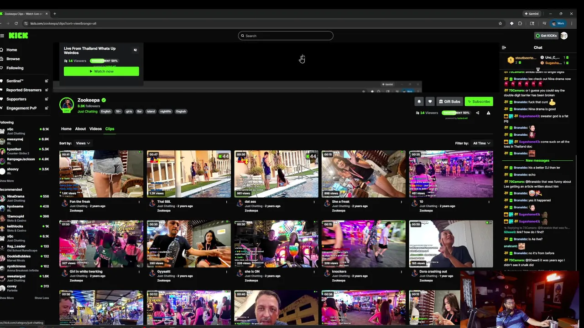
Task: Report stream using warning triangle icon
Action: coord(488,113)
